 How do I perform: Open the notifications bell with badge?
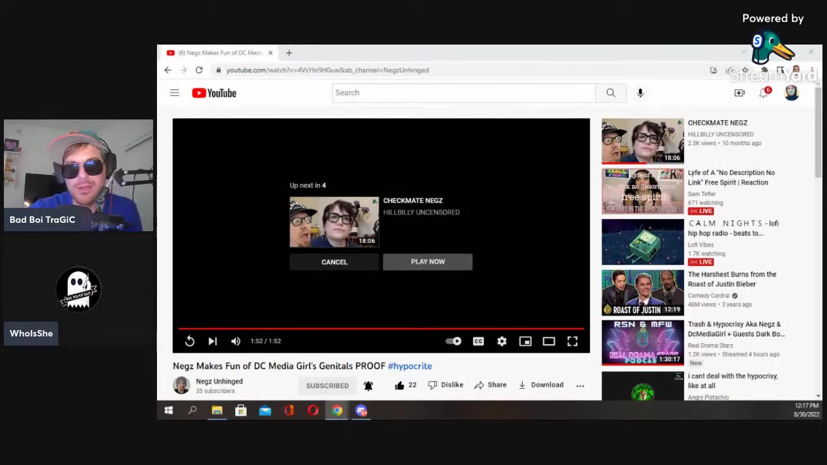click(764, 93)
